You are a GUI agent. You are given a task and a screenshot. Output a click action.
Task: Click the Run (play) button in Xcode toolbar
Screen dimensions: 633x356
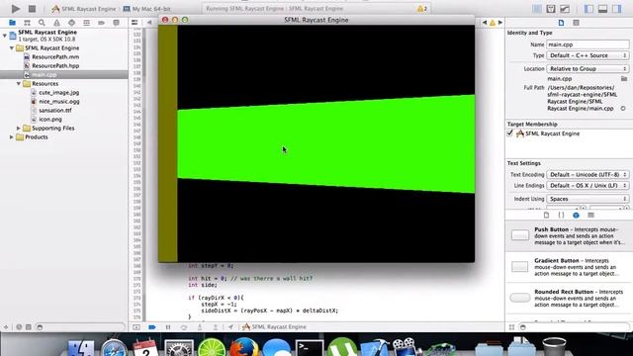pos(16,9)
